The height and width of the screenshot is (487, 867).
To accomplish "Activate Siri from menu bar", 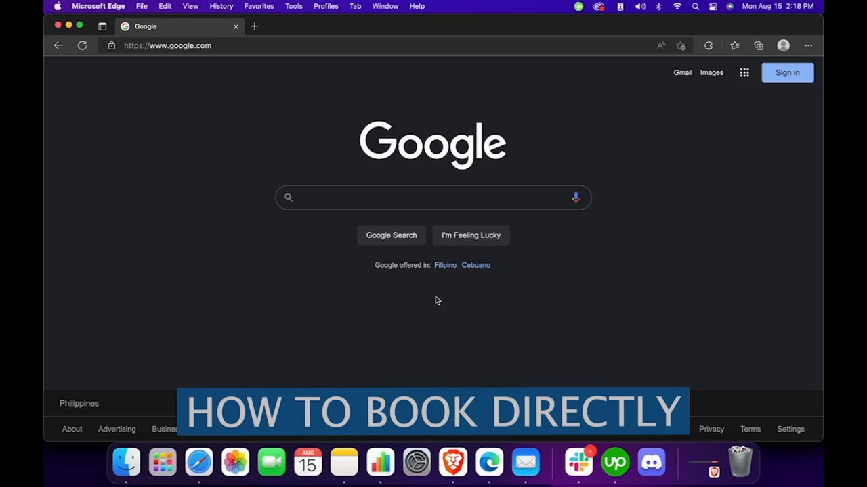I will pos(729,6).
